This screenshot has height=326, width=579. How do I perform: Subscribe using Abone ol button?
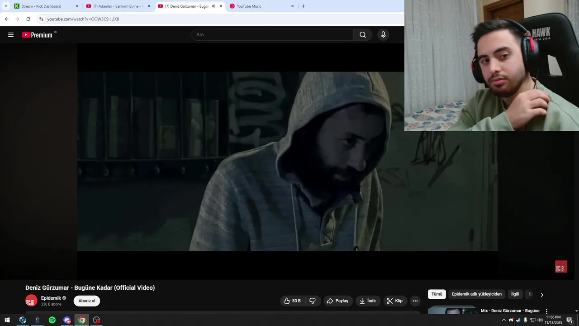tap(87, 301)
